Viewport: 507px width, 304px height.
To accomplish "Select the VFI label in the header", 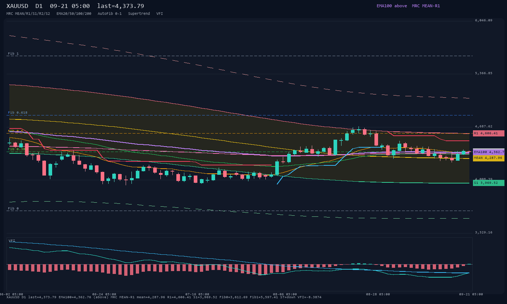I will [160, 14].
